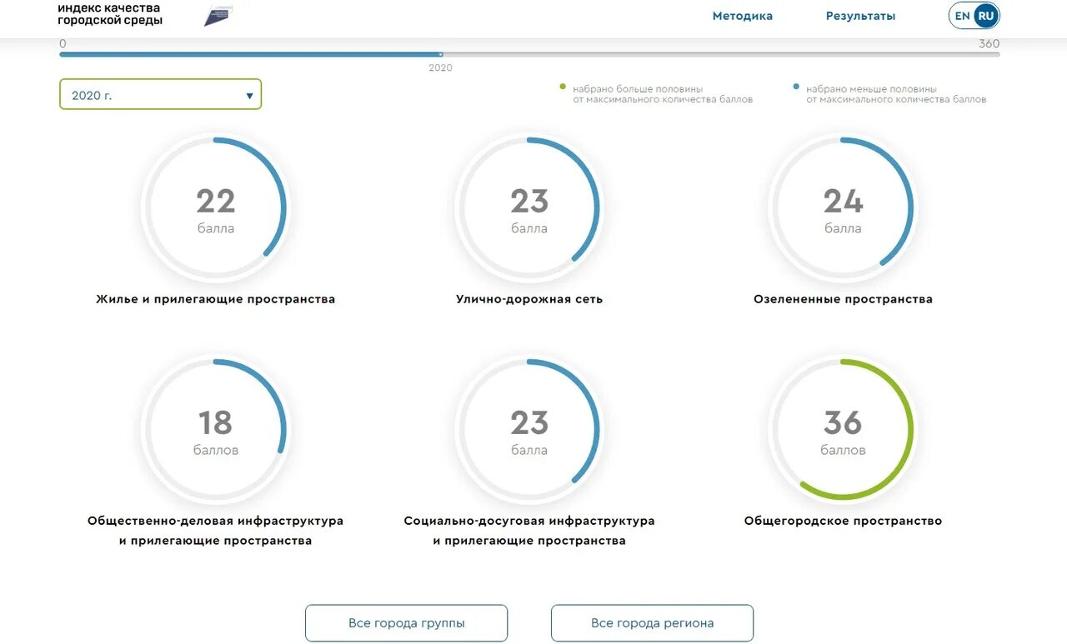Select the 24 балла green spaces gauge
The width and height of the screenshot is (1067, 644).
tap(843, 208)
